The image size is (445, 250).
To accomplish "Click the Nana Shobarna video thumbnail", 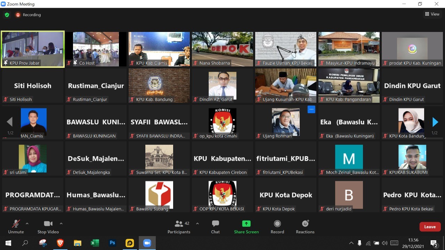I will [x=222, y=49].
